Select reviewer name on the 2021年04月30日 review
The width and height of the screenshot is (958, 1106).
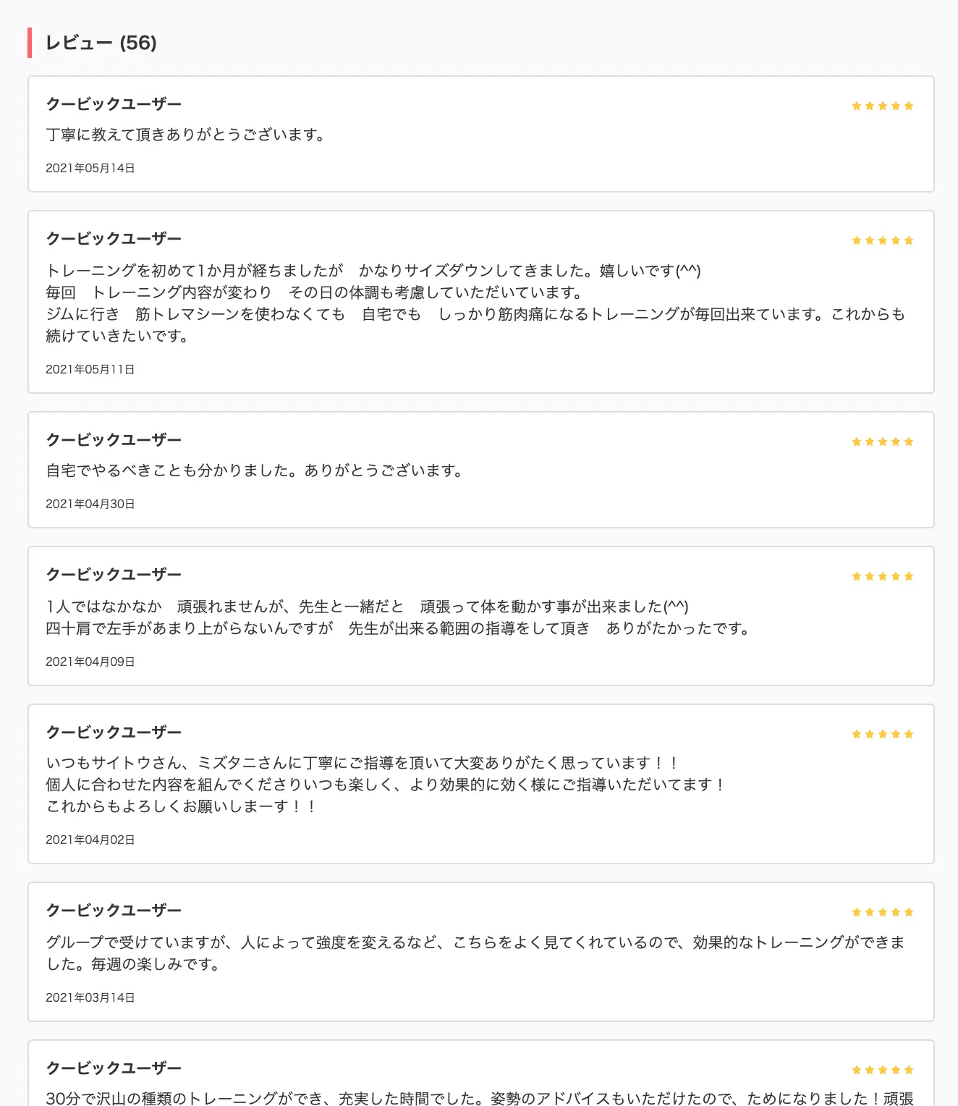[x=114, y=440]
